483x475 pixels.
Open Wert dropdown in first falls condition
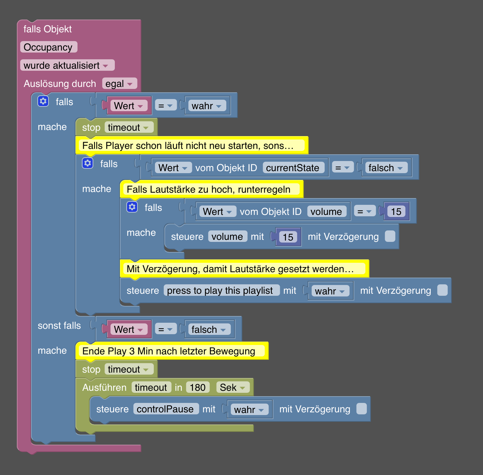129,106
